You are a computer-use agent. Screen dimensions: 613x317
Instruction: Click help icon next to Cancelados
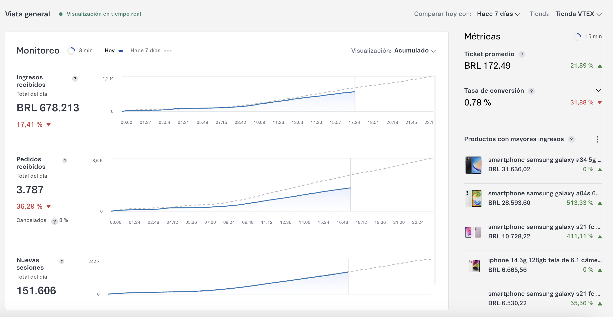[x=54, y=221]
